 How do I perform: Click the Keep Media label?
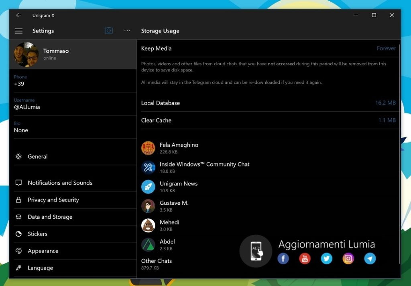click(x=156, y=48)
